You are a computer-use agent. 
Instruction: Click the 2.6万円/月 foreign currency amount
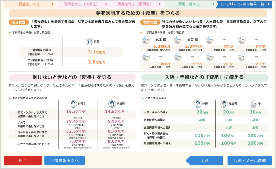97,62
